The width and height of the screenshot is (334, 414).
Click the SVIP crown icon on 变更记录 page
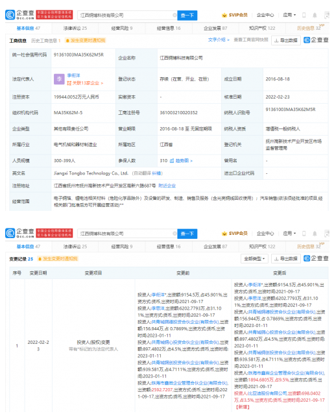[x=224, y=234]
